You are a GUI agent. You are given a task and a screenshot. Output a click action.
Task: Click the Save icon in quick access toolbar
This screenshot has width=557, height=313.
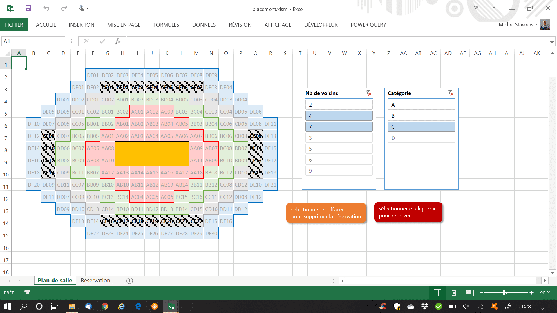point(28,8)
